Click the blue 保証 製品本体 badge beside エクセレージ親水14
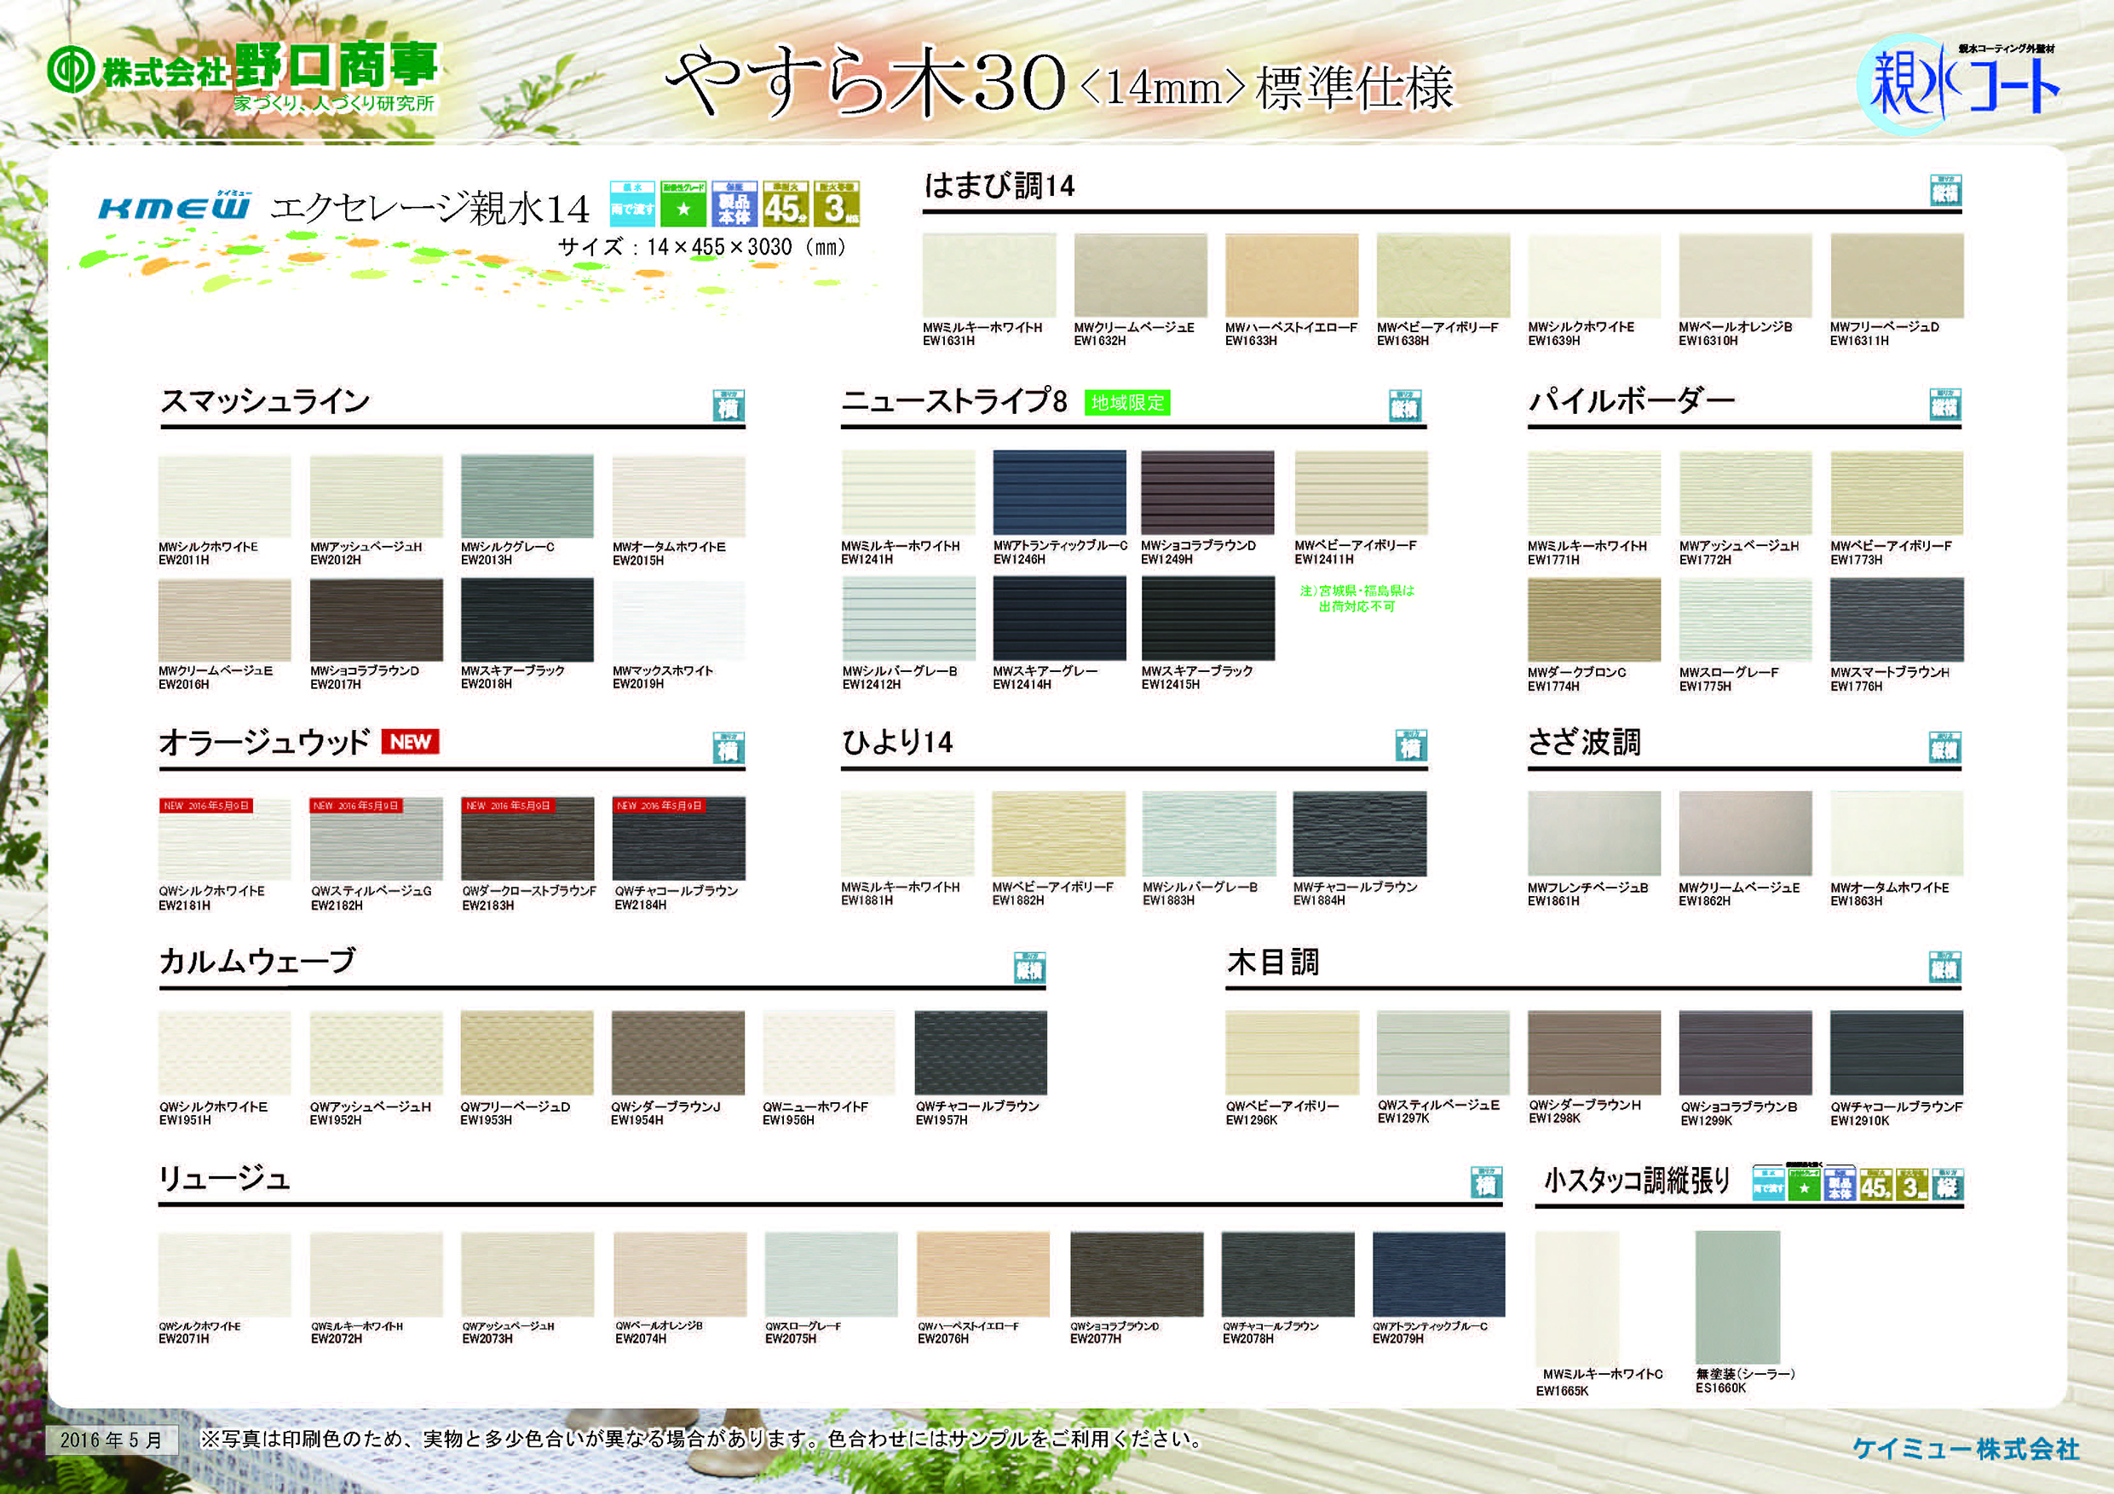The image size is (2114, 1494). [x=734, y=204]
